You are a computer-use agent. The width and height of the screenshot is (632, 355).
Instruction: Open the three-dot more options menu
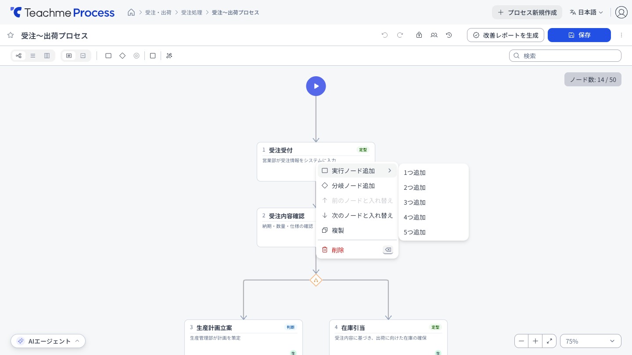(x=621, y=35)
